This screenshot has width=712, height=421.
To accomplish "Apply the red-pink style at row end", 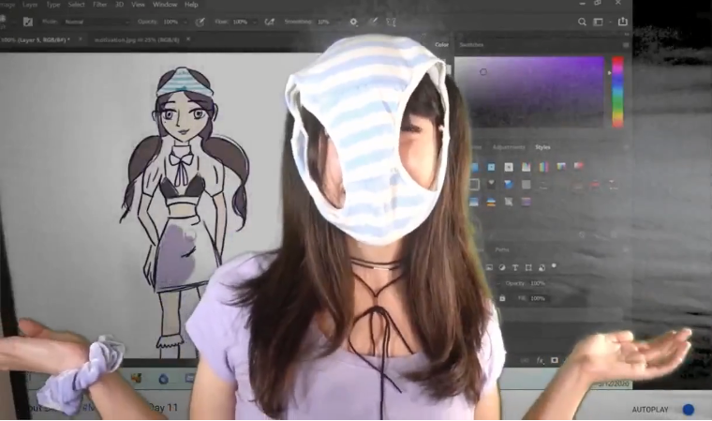I will (579, 166).
